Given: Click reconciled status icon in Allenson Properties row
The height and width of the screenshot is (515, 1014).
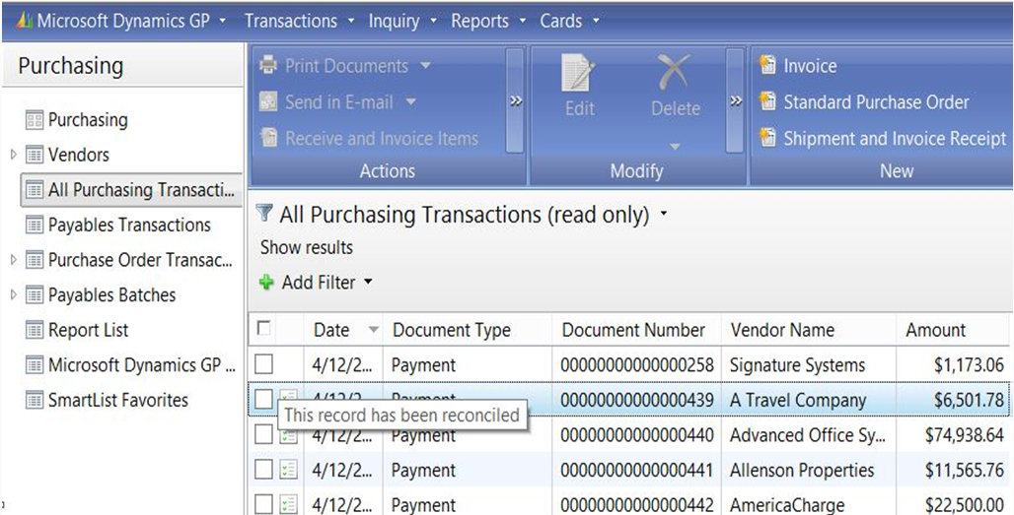Looking at the screenshot, I should [288, 470].
